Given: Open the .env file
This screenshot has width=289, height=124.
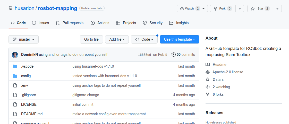Looking at the screenshot, I should [x=24, y=86].
